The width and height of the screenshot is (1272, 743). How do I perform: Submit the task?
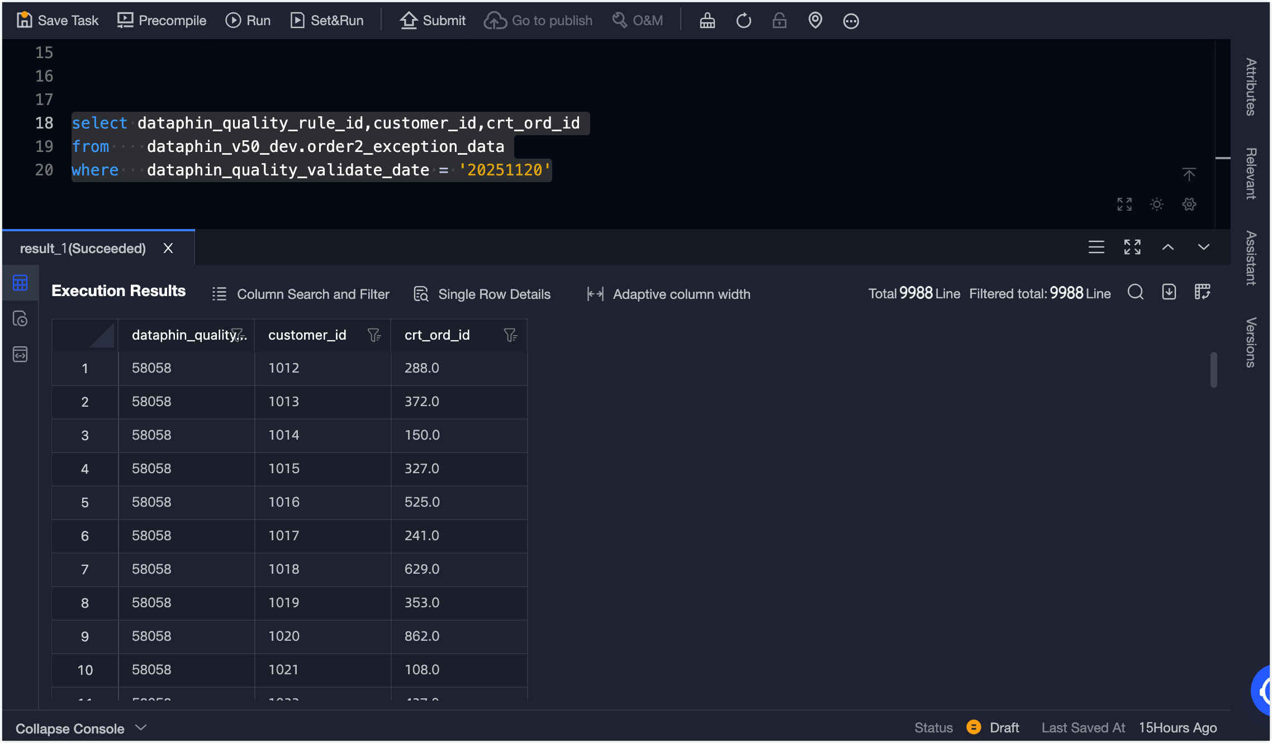click(433, 21)
